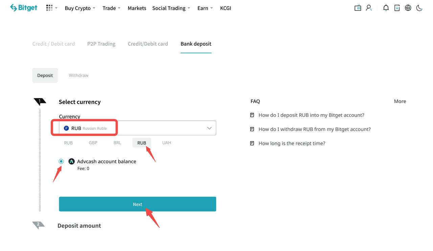Switch to the P2P Trading tab

tap(101, 44)
